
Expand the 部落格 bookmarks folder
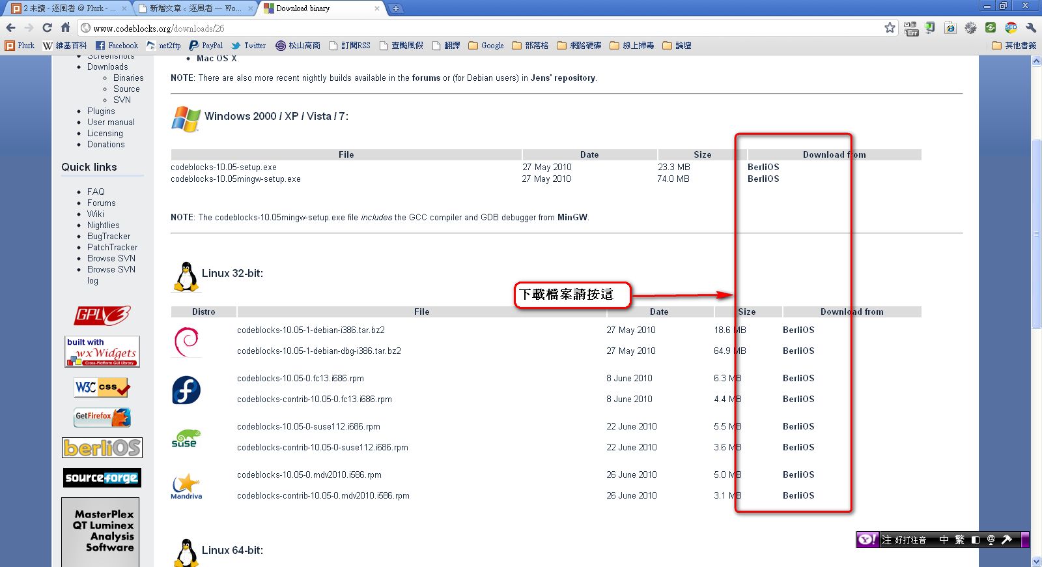pyautogui.click(x=530, y=45)
